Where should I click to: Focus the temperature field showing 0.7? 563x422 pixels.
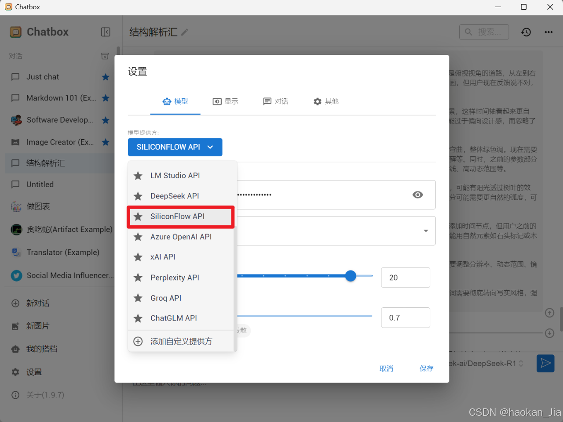click(x=406, y=317)
